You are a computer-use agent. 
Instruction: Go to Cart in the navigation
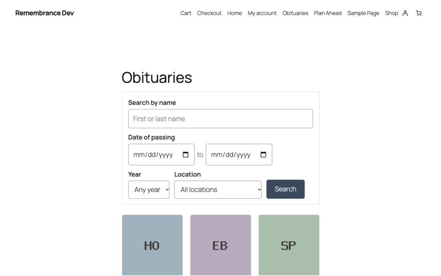(186, 13)
